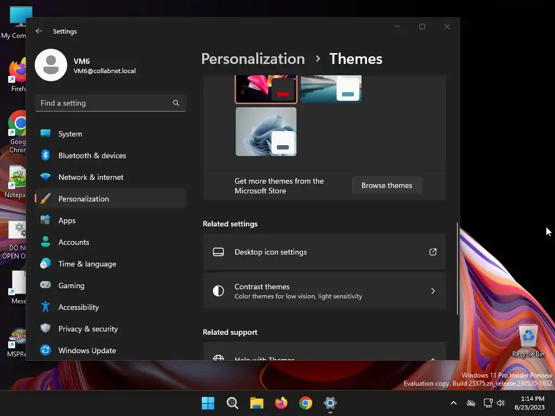Open taskbar Search
The width and height of the screenshot is (555, 416).
point(232,403)
